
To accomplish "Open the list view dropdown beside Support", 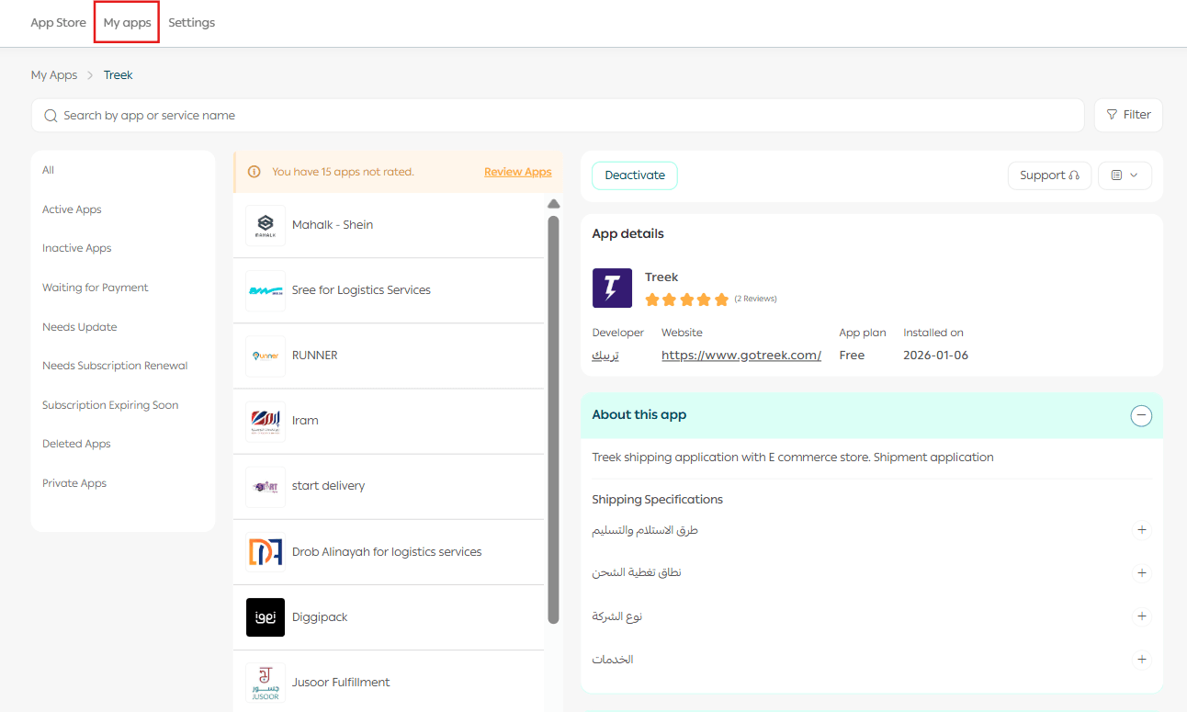I will point(1125,175).
